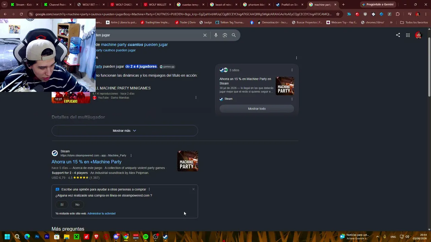Open Windows Search from the taskbar

(17, 237)
